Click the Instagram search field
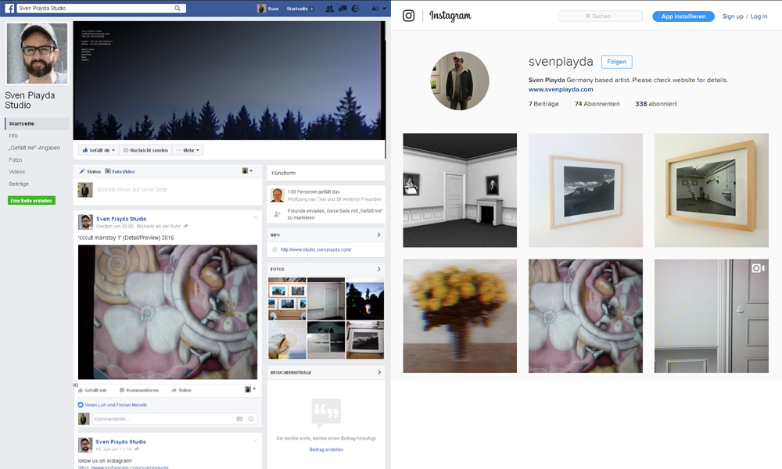The image size is (782, 469). [601, 16]
